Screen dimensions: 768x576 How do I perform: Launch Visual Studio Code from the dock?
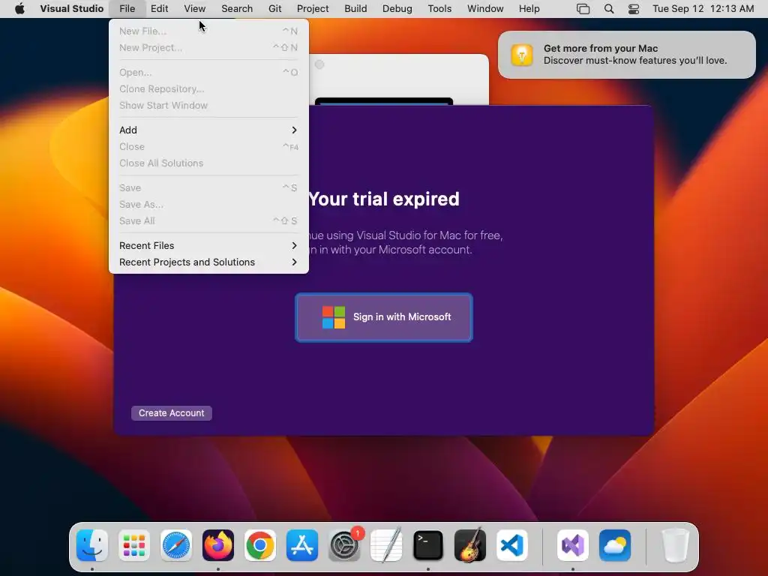[512, 545]
